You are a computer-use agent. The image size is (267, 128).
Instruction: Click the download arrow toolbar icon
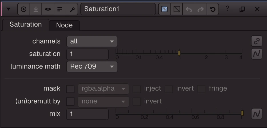coord(36,9)
